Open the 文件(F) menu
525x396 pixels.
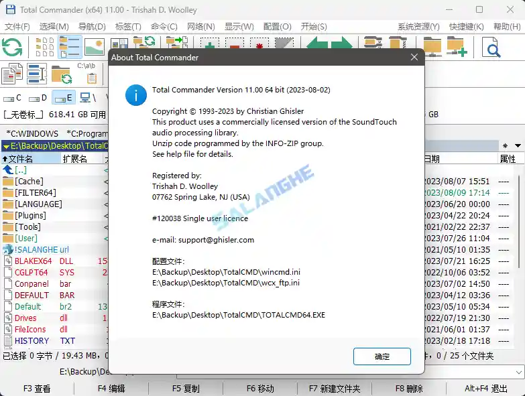point(17,26)
